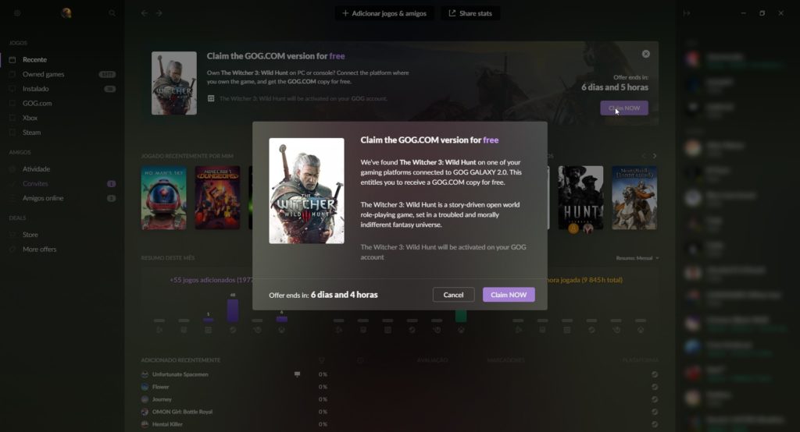Click the Share stats button
800x432 pixels.
click(470, 13)
